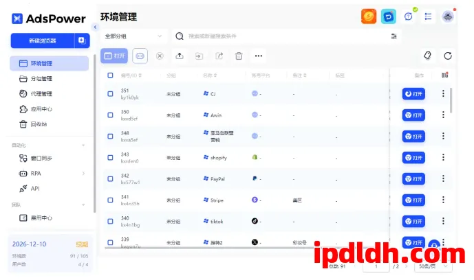Open 环境管理 in sidebar

click(50, 63)
